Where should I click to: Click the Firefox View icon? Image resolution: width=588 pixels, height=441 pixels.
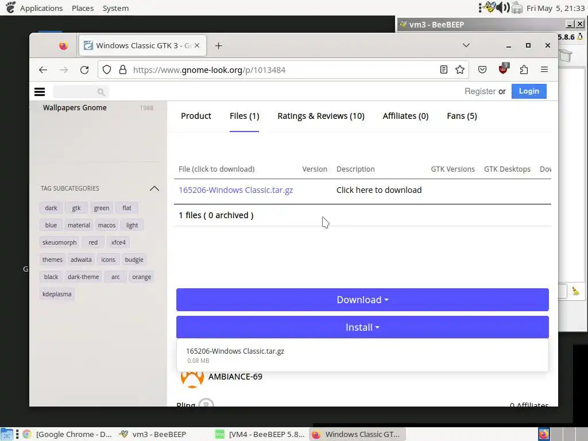(63, 46)
